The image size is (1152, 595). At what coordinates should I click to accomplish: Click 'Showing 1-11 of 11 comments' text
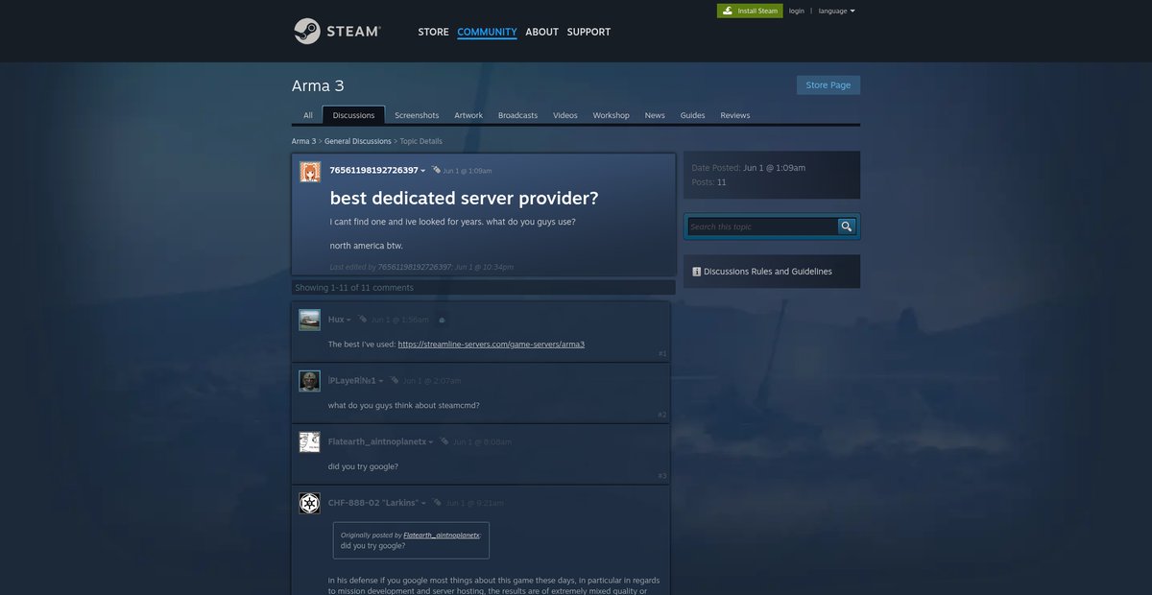click(x=354, y=288)
